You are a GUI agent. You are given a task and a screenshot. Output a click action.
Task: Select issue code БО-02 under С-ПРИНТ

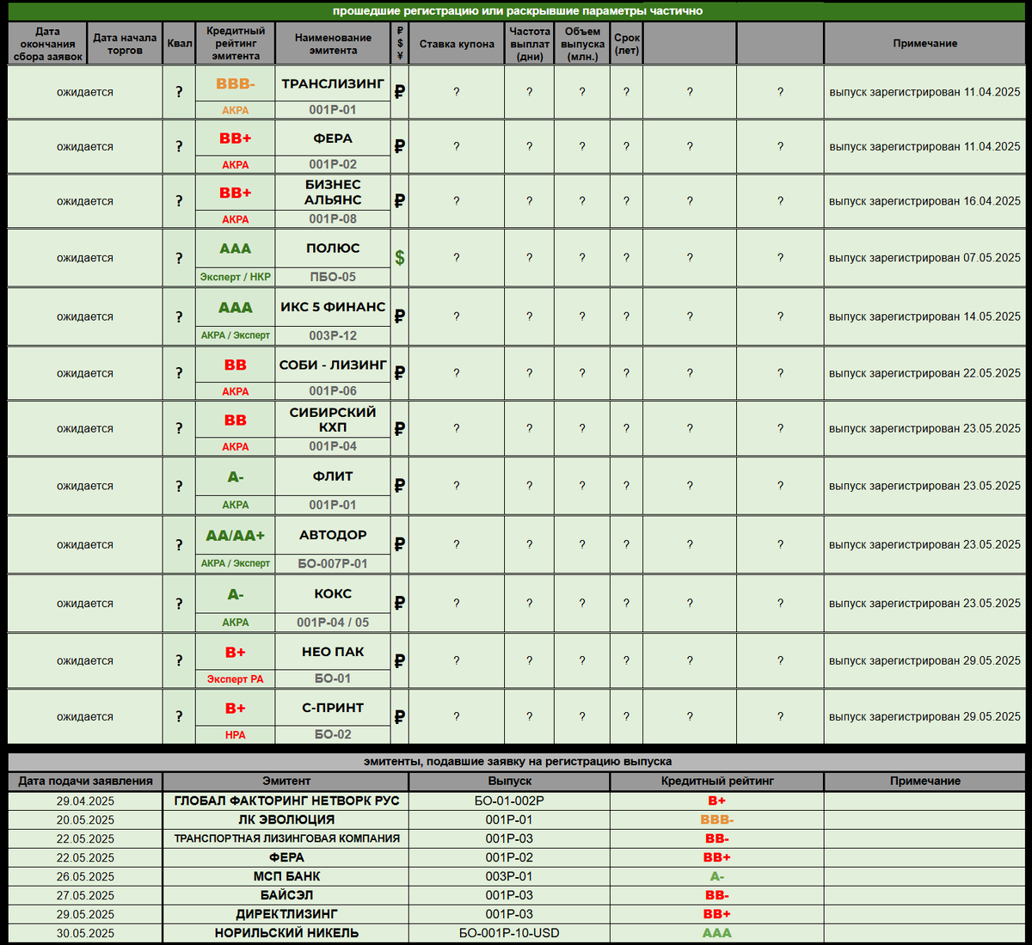[333, 734]
